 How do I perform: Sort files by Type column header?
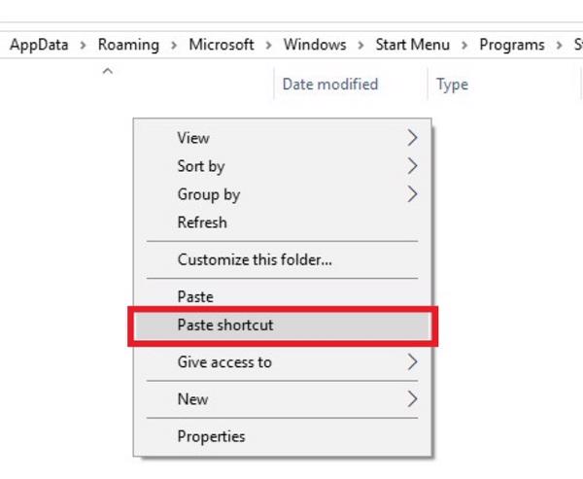click(x=453, y=85)
